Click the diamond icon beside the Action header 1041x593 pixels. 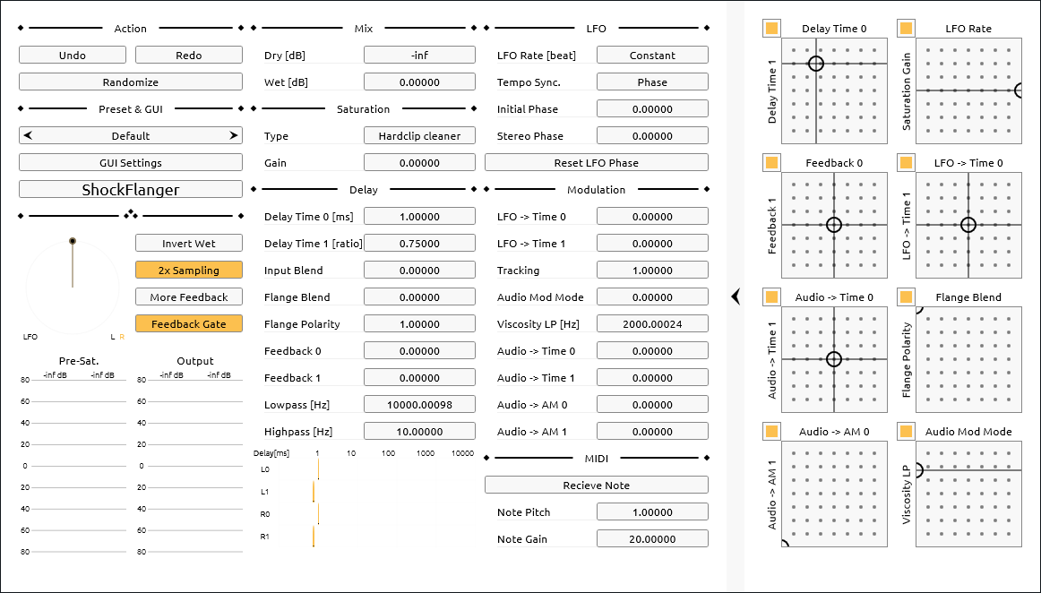coord(22,28)
